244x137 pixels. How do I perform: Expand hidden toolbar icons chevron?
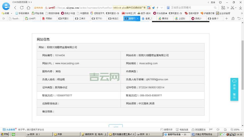(228, 8)
